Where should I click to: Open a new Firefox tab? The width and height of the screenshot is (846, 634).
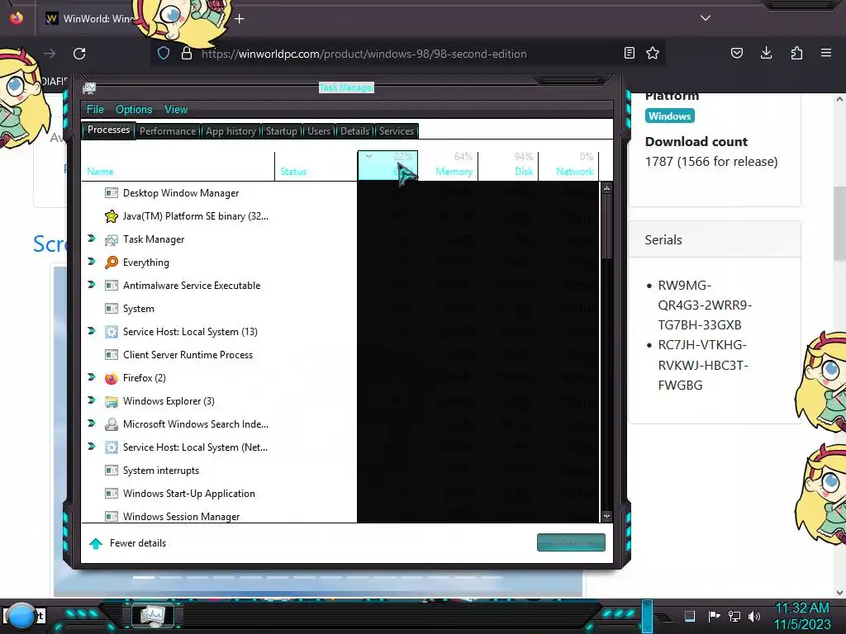(x=240, y=19)
